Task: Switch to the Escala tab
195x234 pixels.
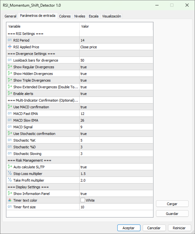Action: click(x=94, y=16)
